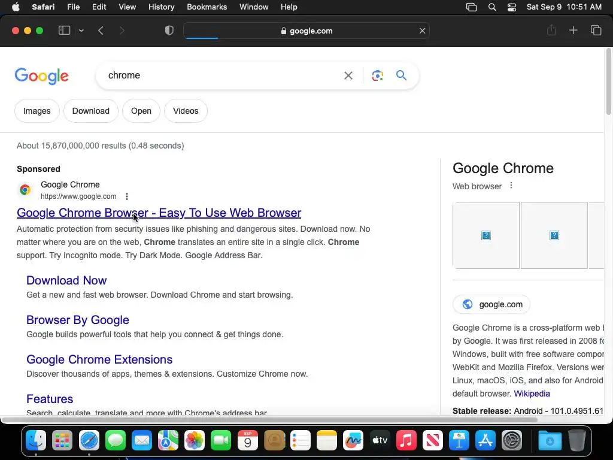Open the Bookmarks menu
Screen dimensions: 613x460
coord(207,7)
